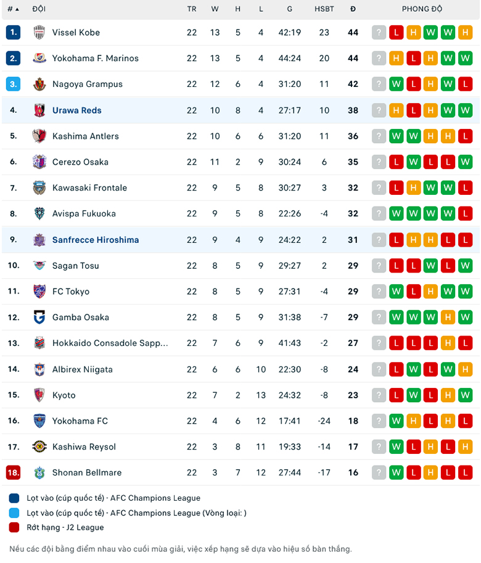
Task: Click the red J2 League relegation legend icon
Action: point(14,527)
